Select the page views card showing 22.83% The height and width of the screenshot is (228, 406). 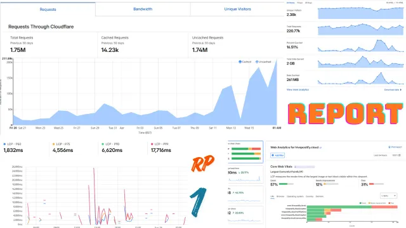[x=246, y=215]
